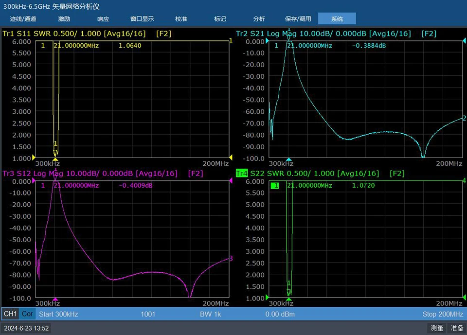Click the magenta marker triangle below the Tr3 plot
The width and height of the screenshot is (467, 335).
55,299
